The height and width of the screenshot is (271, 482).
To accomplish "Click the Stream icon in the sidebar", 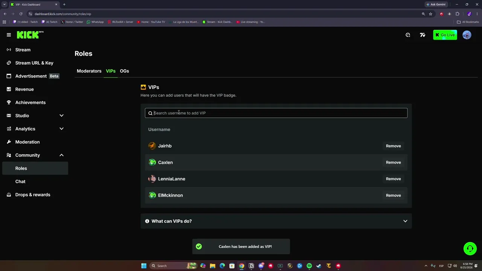I will coord(9,50).
